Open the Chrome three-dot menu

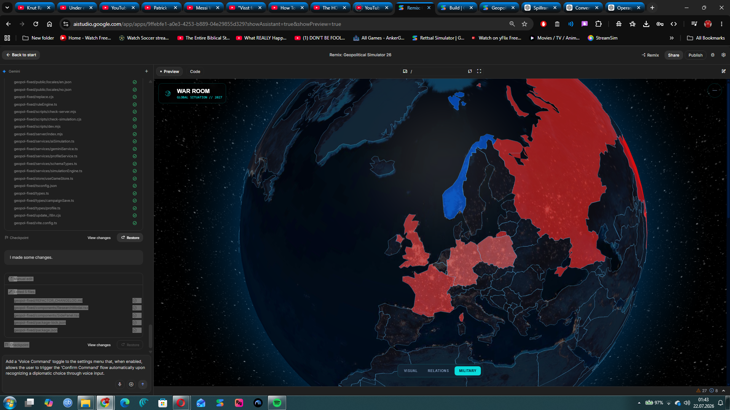[x=721, y=24]
